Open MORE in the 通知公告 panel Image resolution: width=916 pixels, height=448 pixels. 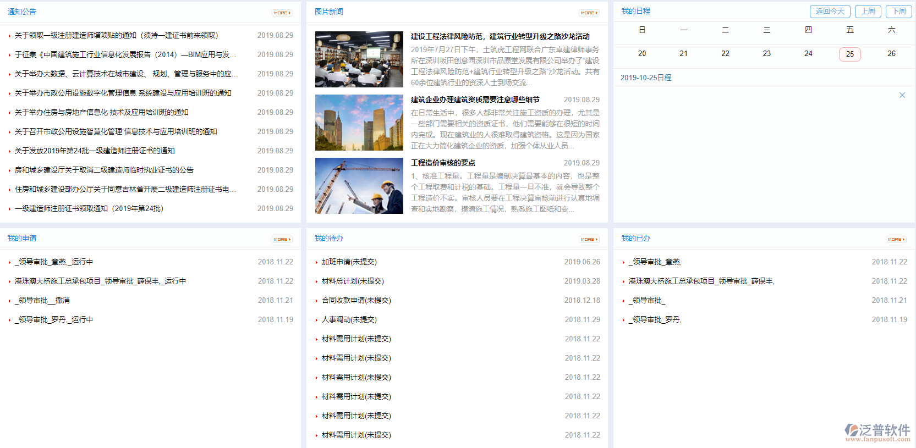tap(282, 13)
